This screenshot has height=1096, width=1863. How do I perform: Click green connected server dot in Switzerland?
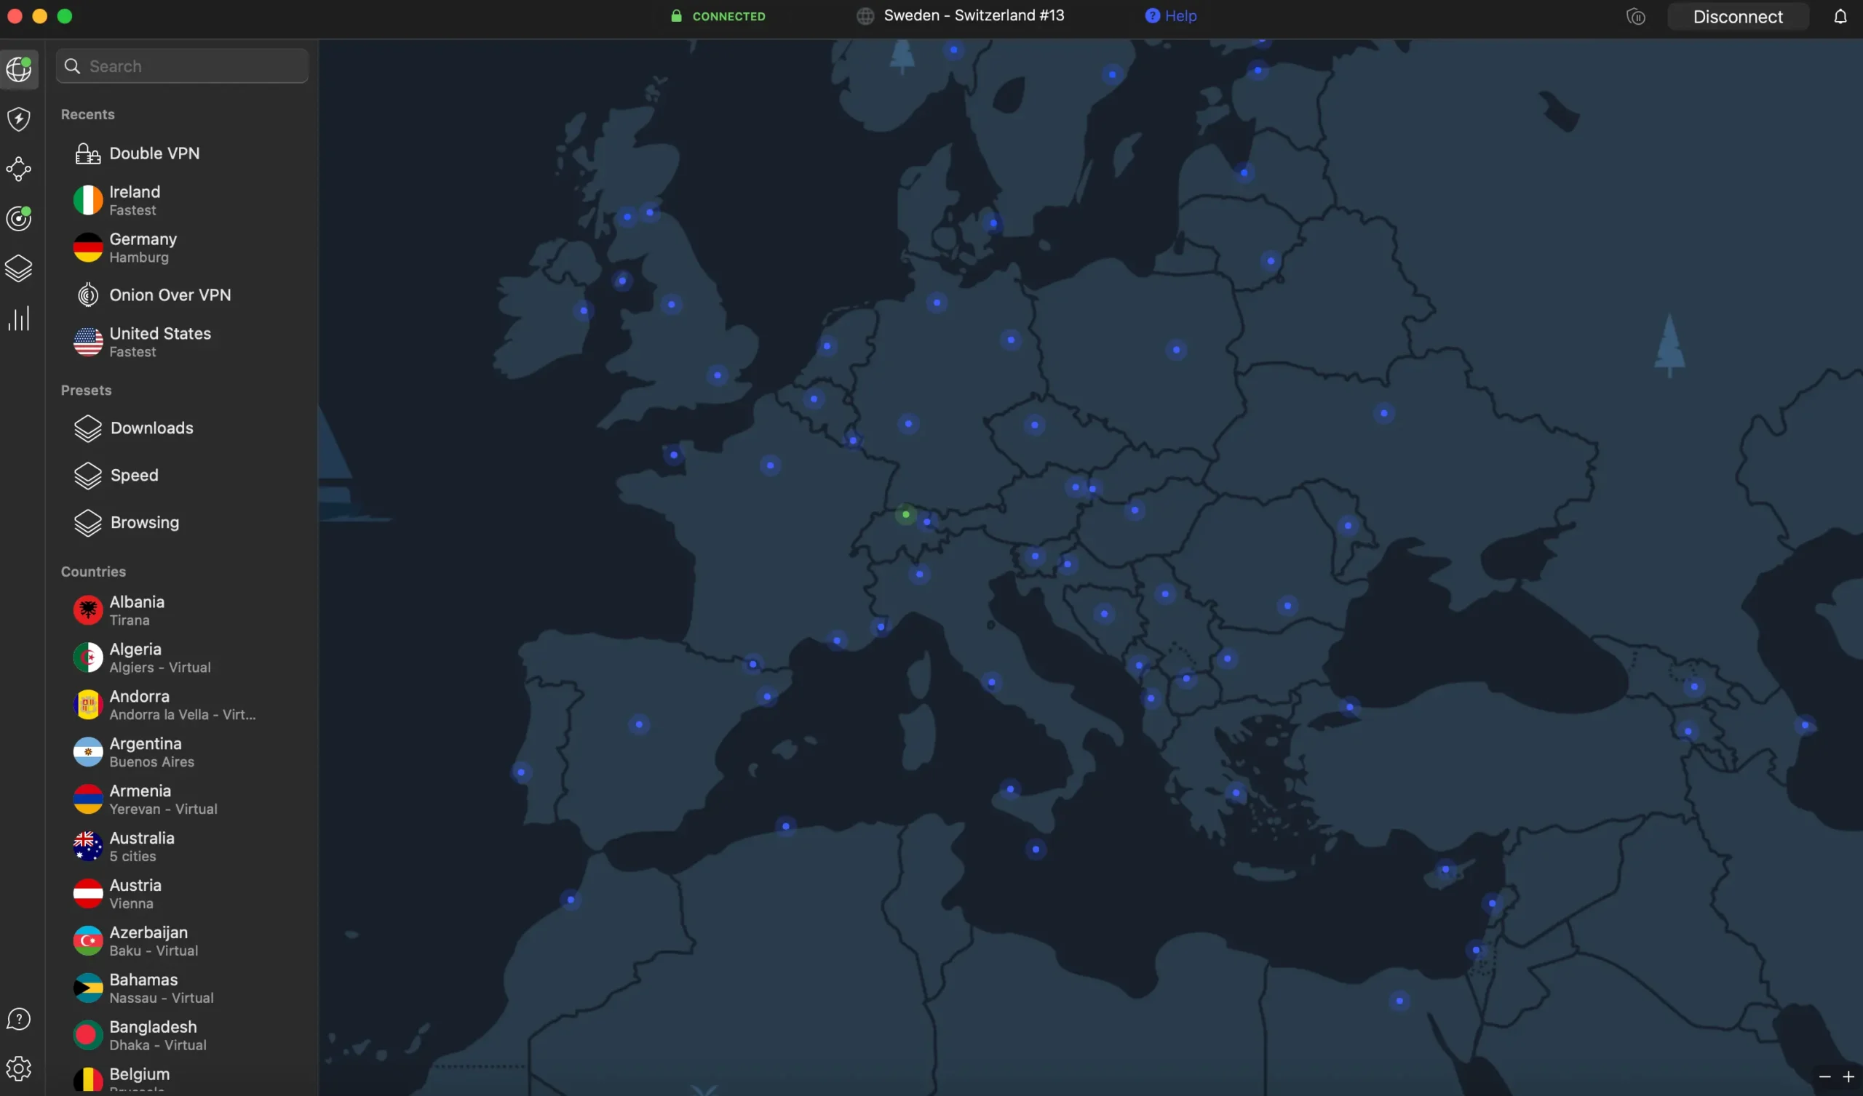(x=905, y=514)
